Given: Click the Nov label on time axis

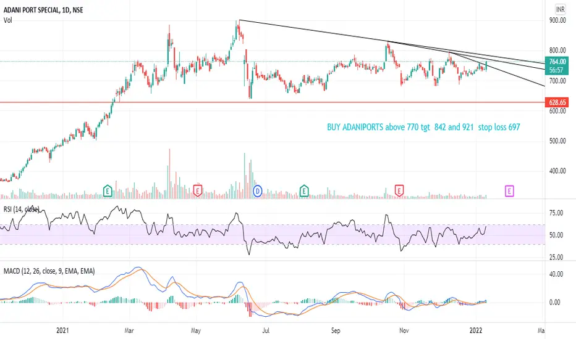Looking at the screenshot, I should tap(404, 330).
